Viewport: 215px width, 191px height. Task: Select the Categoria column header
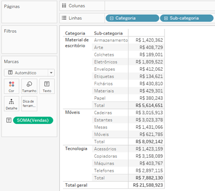(75, 33)
